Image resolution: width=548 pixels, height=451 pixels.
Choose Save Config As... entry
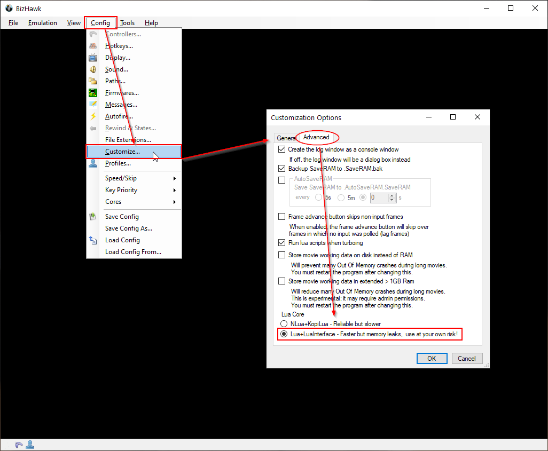[134, 228]
